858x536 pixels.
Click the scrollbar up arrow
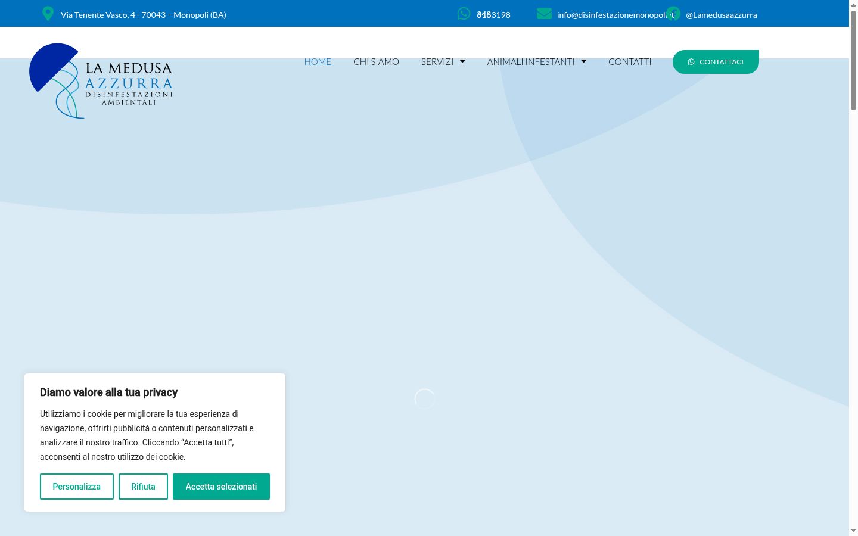(x=853, y=5)
